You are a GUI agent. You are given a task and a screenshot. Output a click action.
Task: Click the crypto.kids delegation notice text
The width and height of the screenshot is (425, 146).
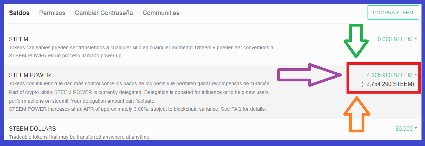coord(139,96)
